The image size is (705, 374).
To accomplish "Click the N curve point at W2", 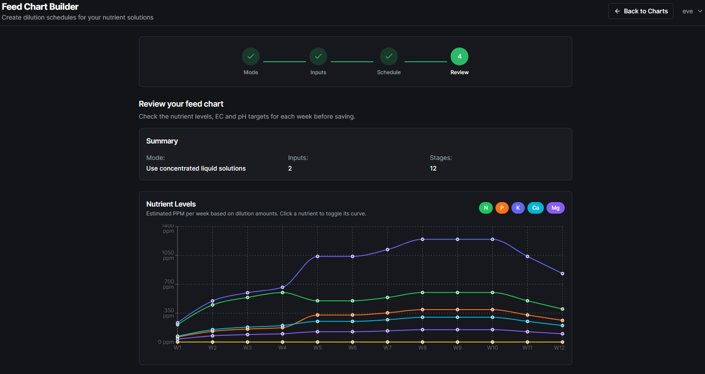I will [x=213, y=305].
